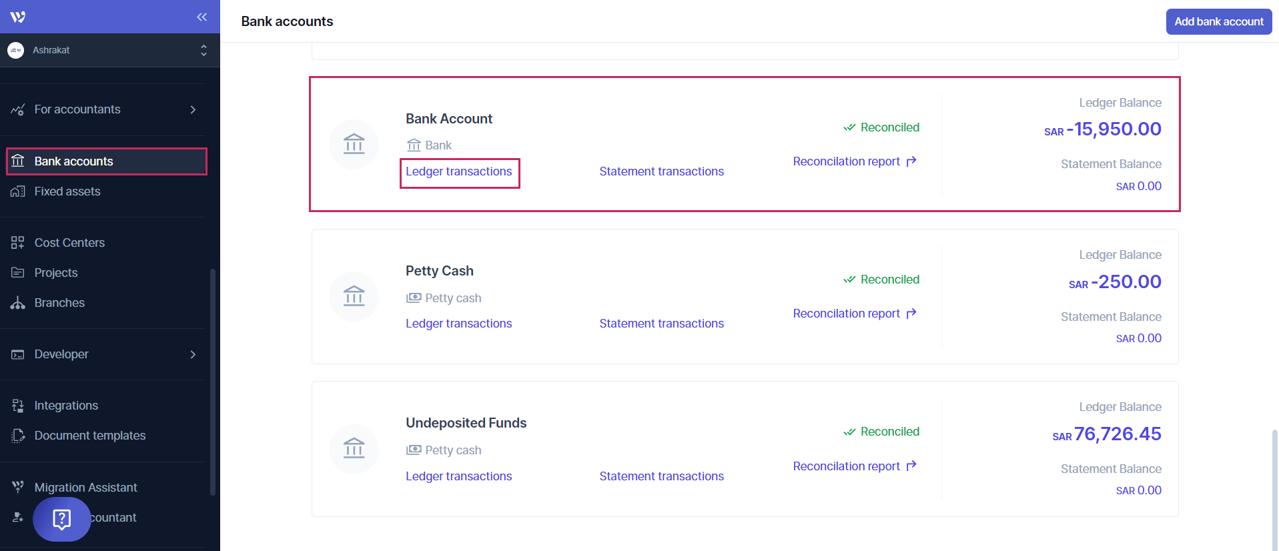Click the Undeposited Funds bank icon
This screenshot has width=1279, height=551.
click(354, 449)
